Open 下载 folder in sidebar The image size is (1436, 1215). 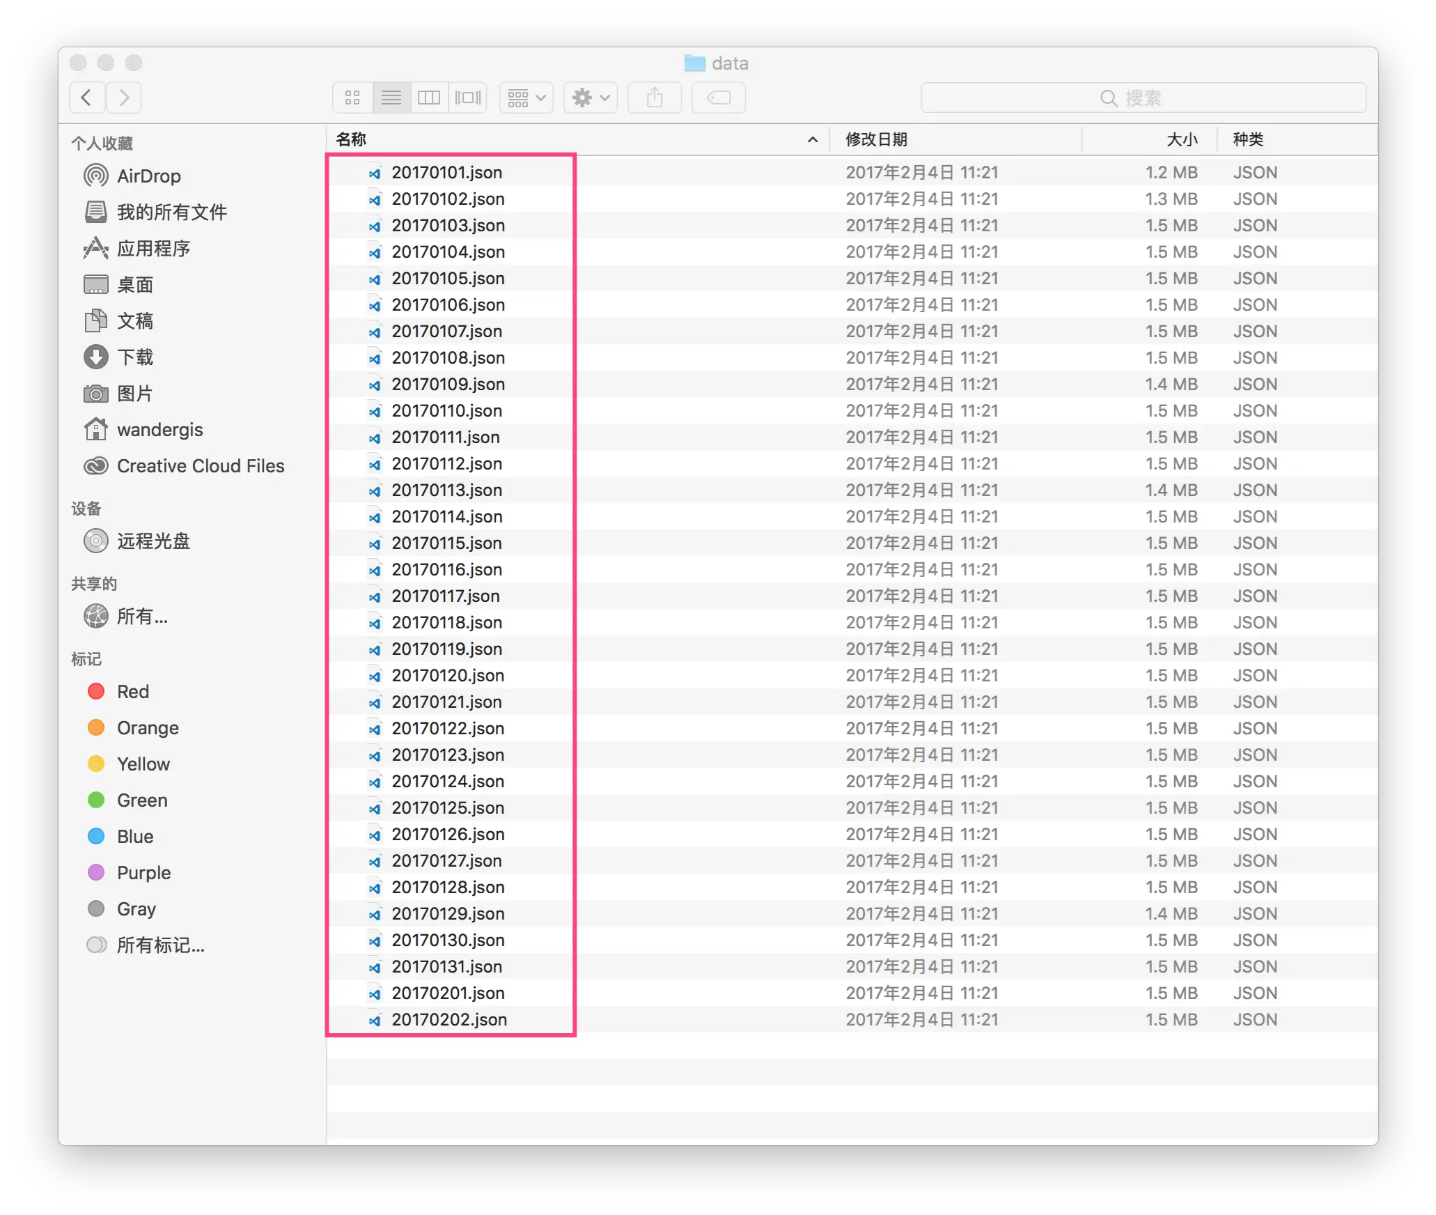pos(134,357)
